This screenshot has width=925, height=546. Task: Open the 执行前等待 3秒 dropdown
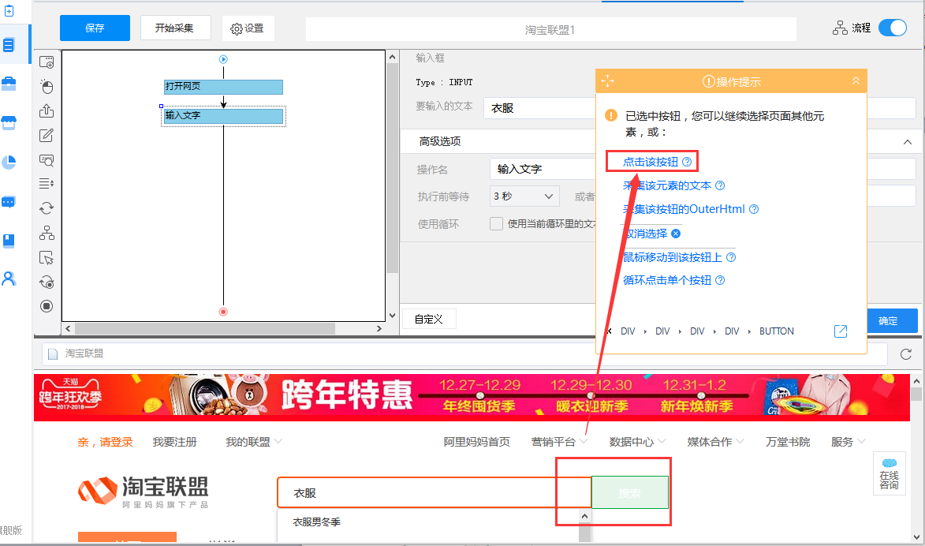(524, 196)
